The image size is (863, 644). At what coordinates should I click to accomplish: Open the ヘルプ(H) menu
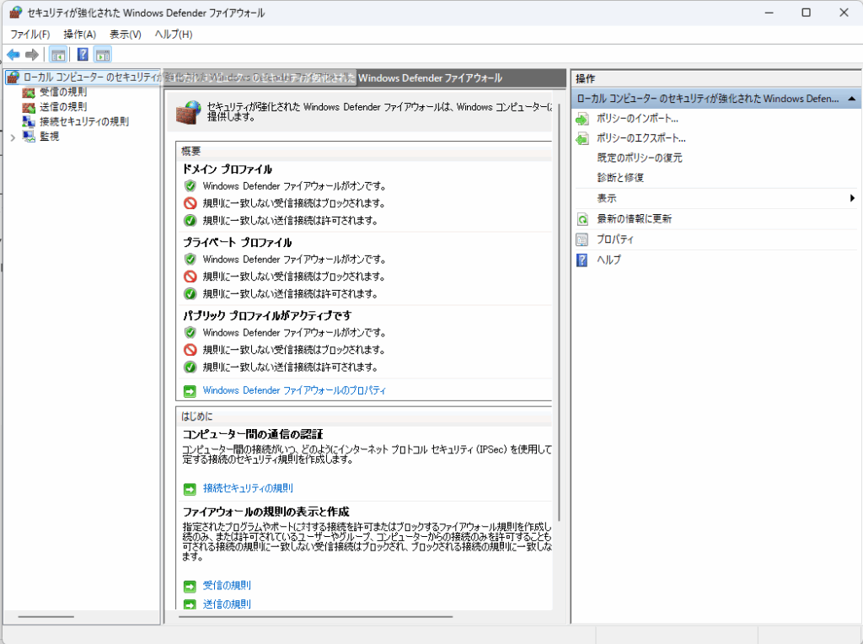click(174, 34)
